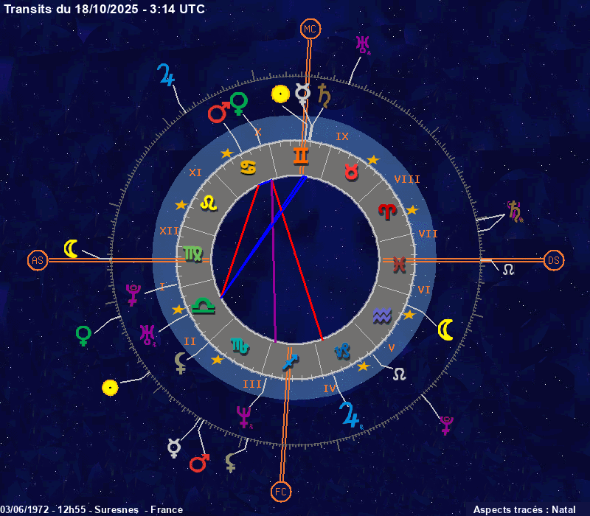Click the blue Aquarius waves glyph
Image resolution: width=590 pixels, height=516 pixels.
click(381, 316)
